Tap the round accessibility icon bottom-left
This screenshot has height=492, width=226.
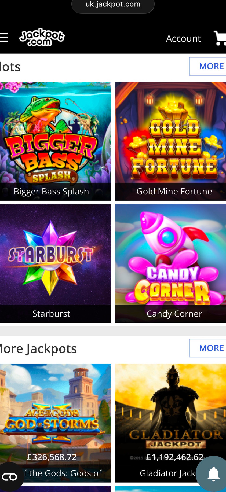coord(10,477)
